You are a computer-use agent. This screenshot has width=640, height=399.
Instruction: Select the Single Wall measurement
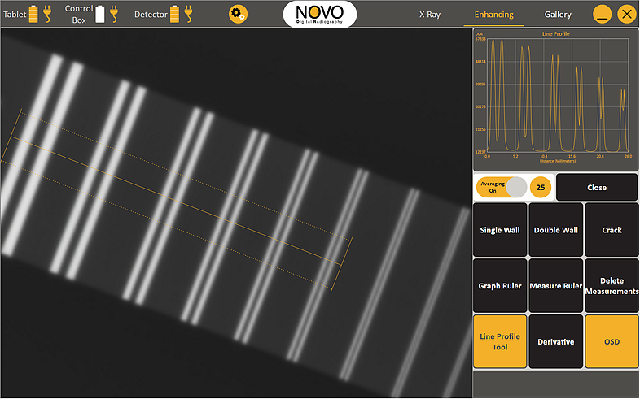(x=500, y=230)
